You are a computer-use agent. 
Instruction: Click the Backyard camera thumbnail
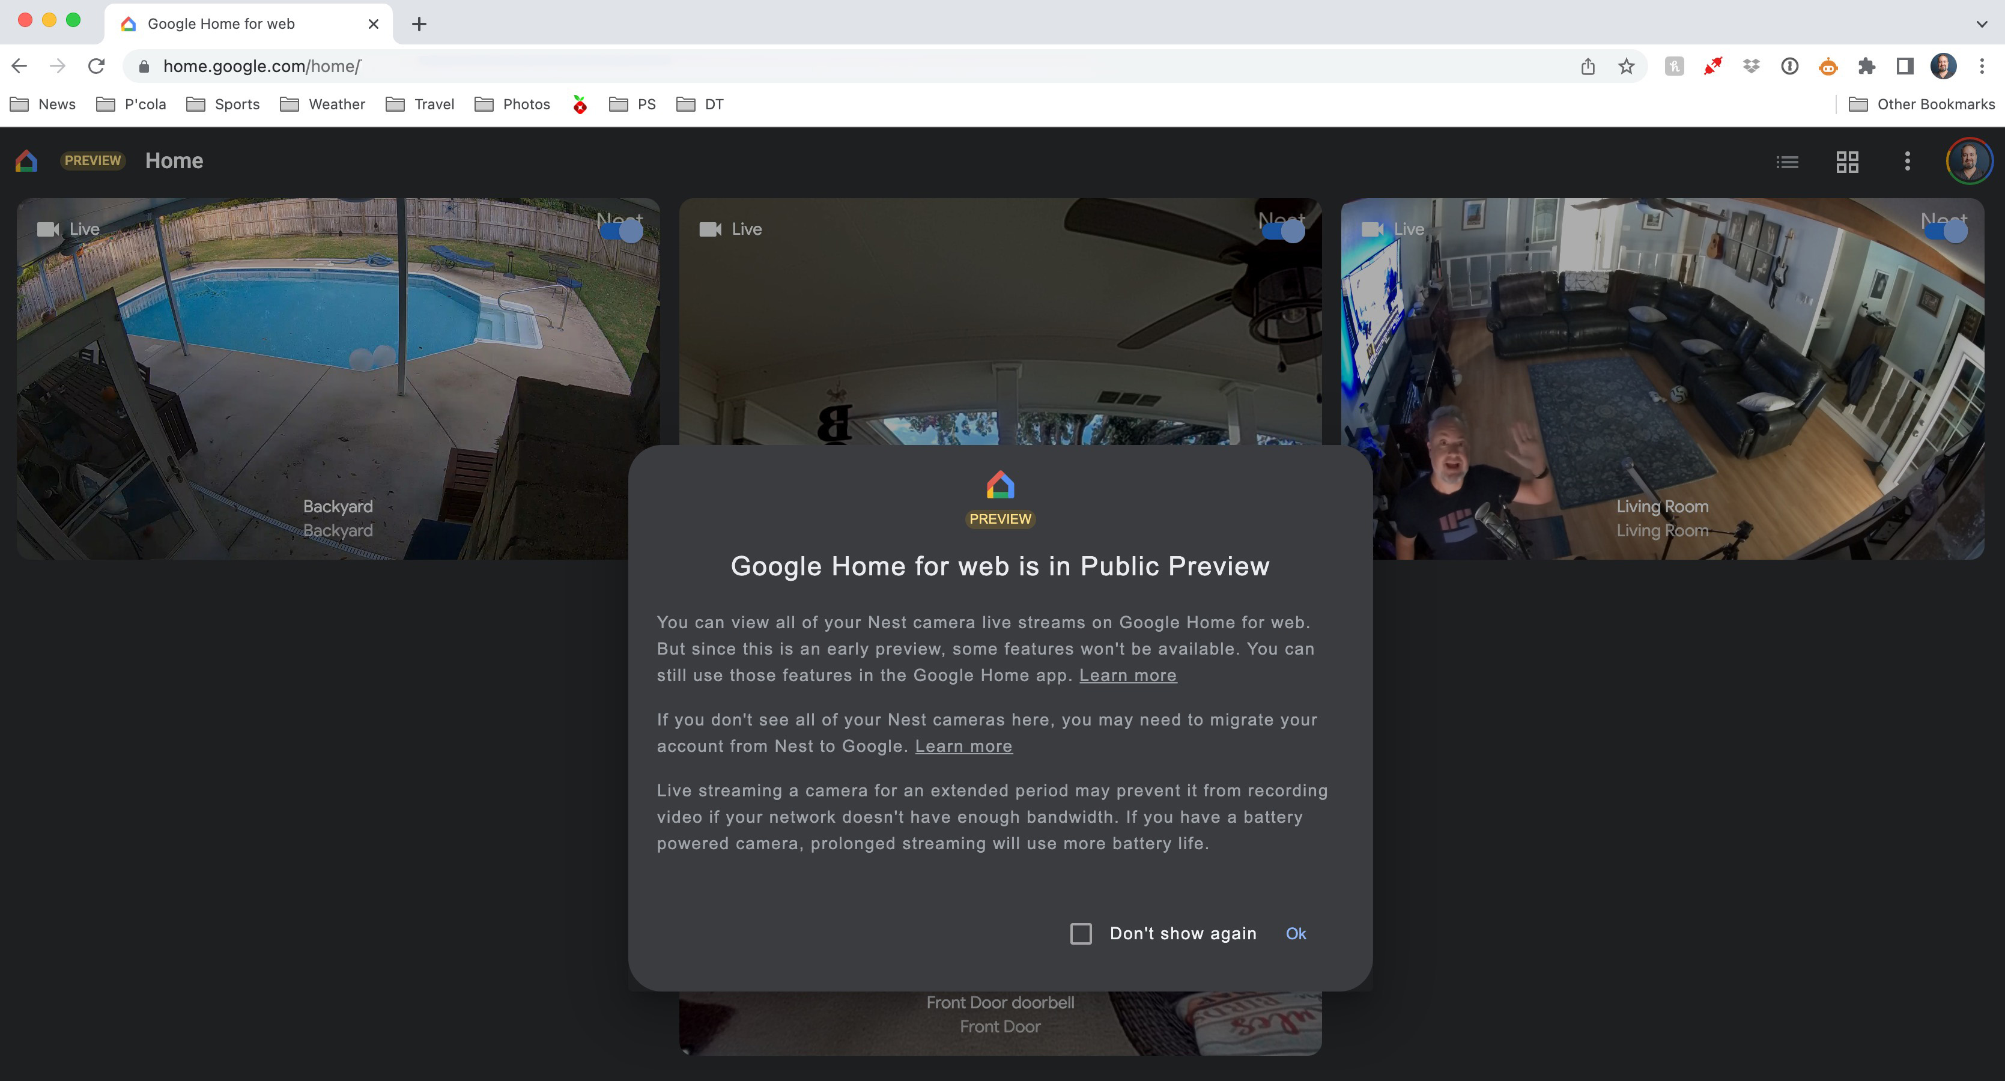338,378
